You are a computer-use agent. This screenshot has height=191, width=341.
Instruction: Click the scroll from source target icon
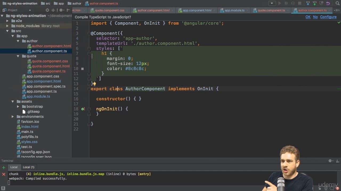pyautogui.click(x=47, y=10)
